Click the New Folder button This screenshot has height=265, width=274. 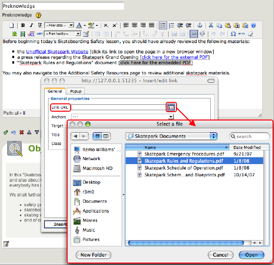point(93,255)
